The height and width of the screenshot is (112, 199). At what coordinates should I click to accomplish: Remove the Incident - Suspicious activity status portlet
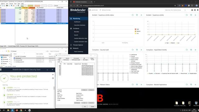point(141,15)
